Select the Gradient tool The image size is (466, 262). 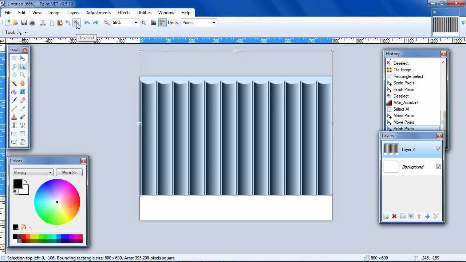tap(23, 92)
